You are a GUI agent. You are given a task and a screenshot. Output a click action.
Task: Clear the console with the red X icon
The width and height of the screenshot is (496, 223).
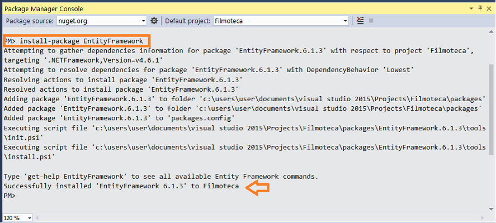pos(360,21)
